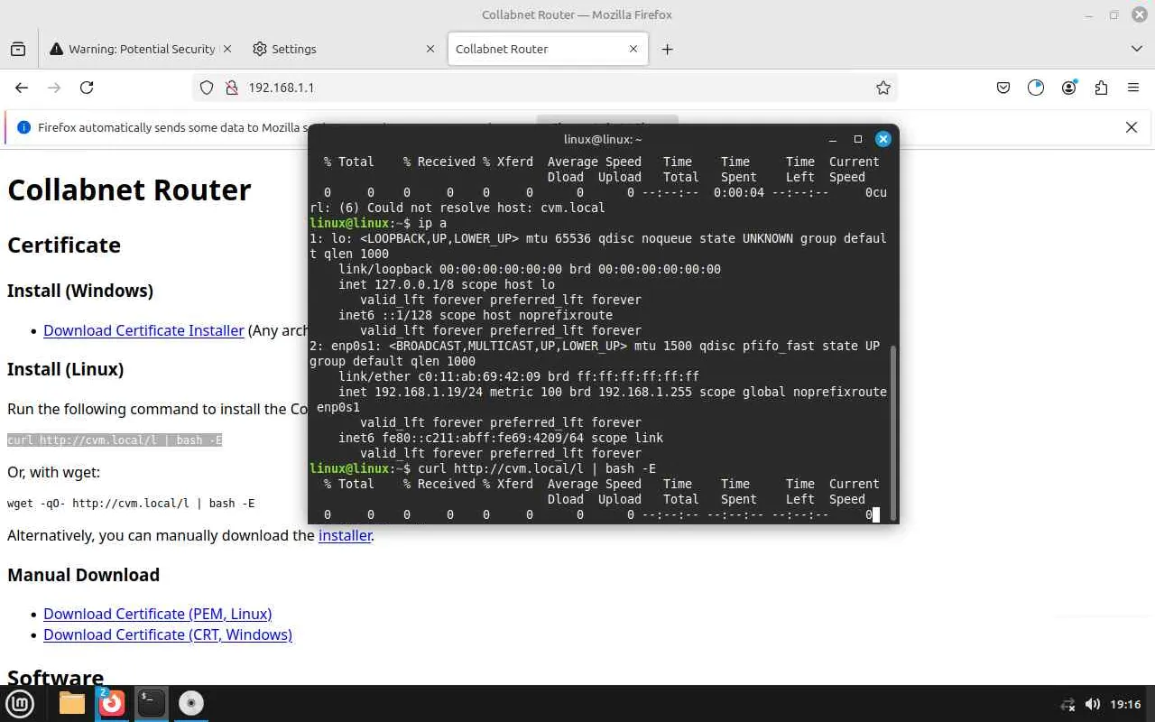The height and width of the screenshot is (722, 1155).
Task: Open Download Certificate (CRT, Windows) link
Action: [x=168, y=634]
